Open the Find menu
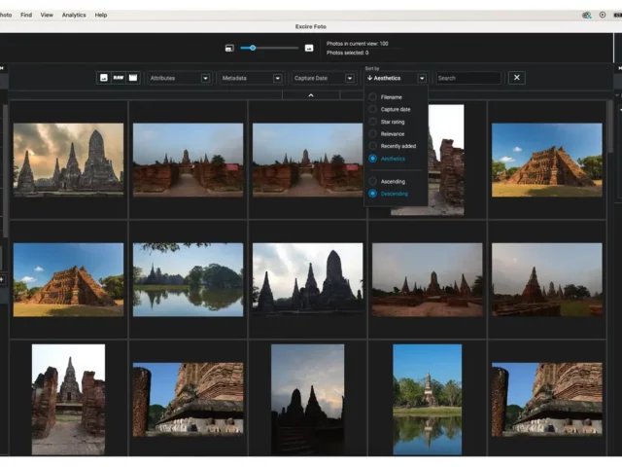Image resolution: width=622 pixels, height=467 pixels. (x=26, y=16)
